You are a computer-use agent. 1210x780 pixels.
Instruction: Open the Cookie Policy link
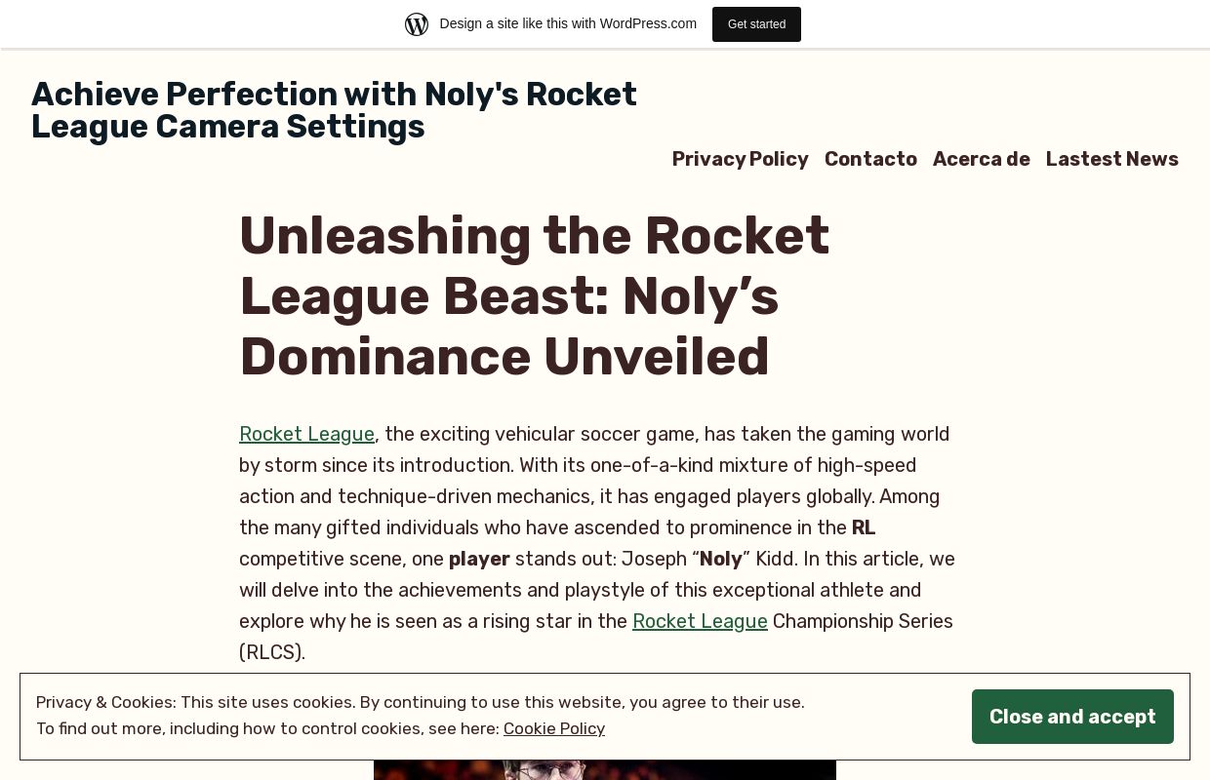pyautogui.click(x=553, y=728)
